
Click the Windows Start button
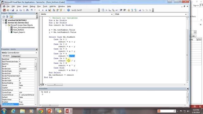pos(4,111)
